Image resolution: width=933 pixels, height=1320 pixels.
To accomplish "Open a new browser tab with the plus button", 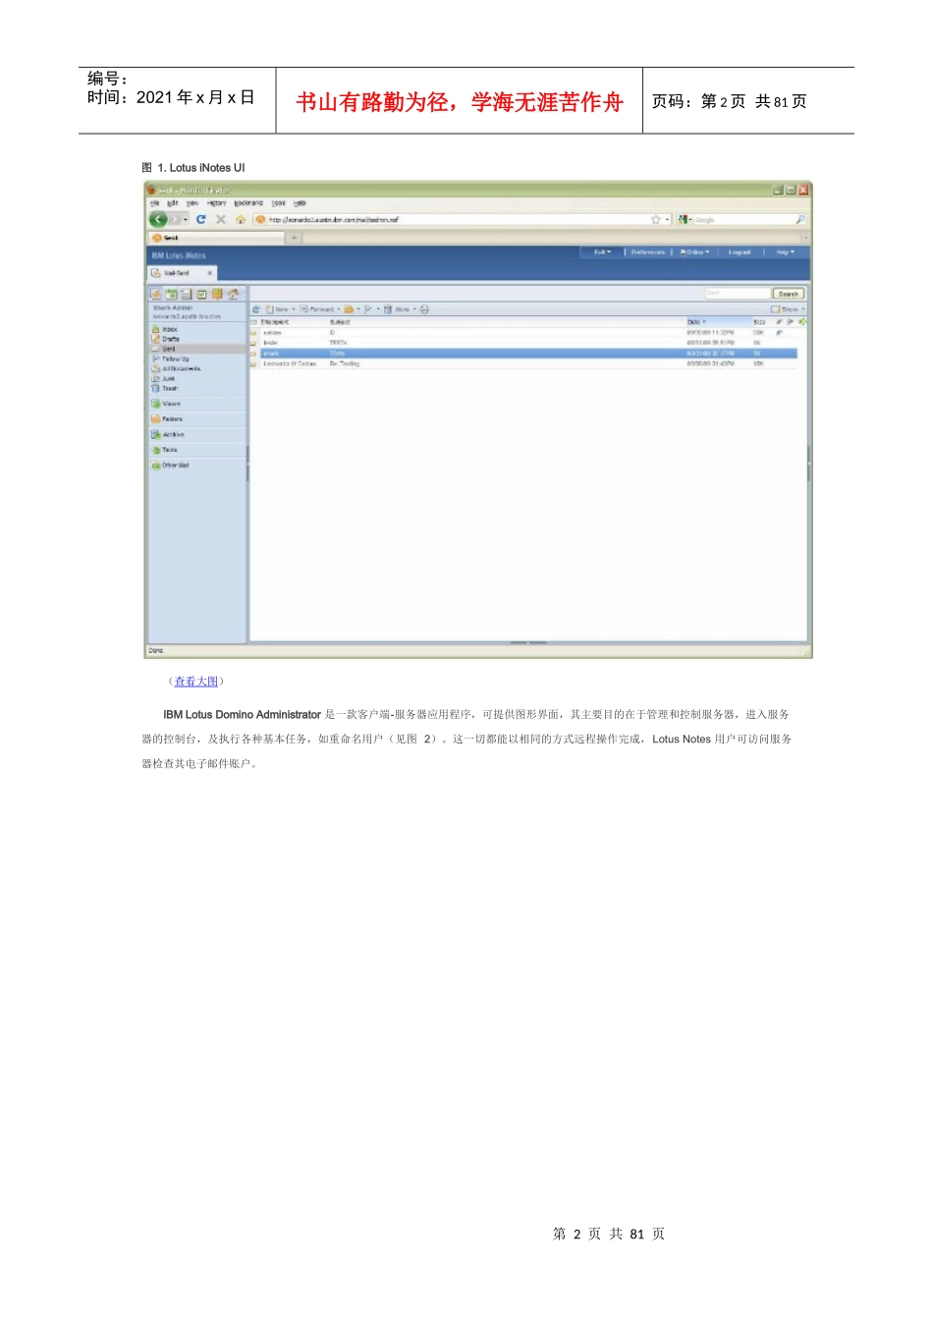I will pos(294,238).
